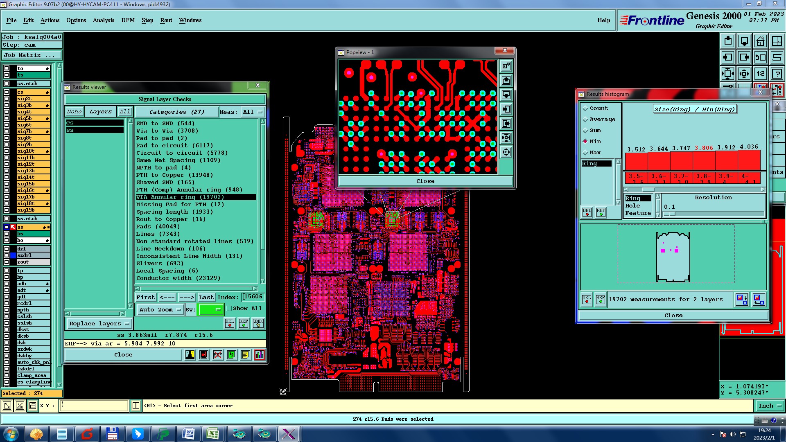This screenshot has height=442, width=786.
Task: Click the UNDO icon in Results viewer
Action: [258, 323]
